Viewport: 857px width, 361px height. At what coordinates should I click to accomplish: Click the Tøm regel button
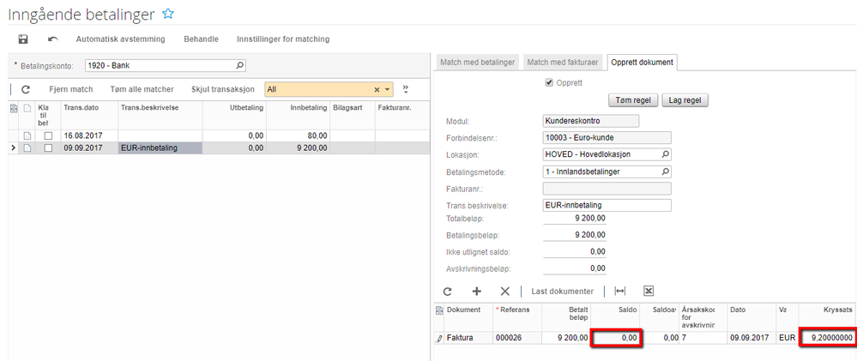pyautogui.click(x=633, y=100)
